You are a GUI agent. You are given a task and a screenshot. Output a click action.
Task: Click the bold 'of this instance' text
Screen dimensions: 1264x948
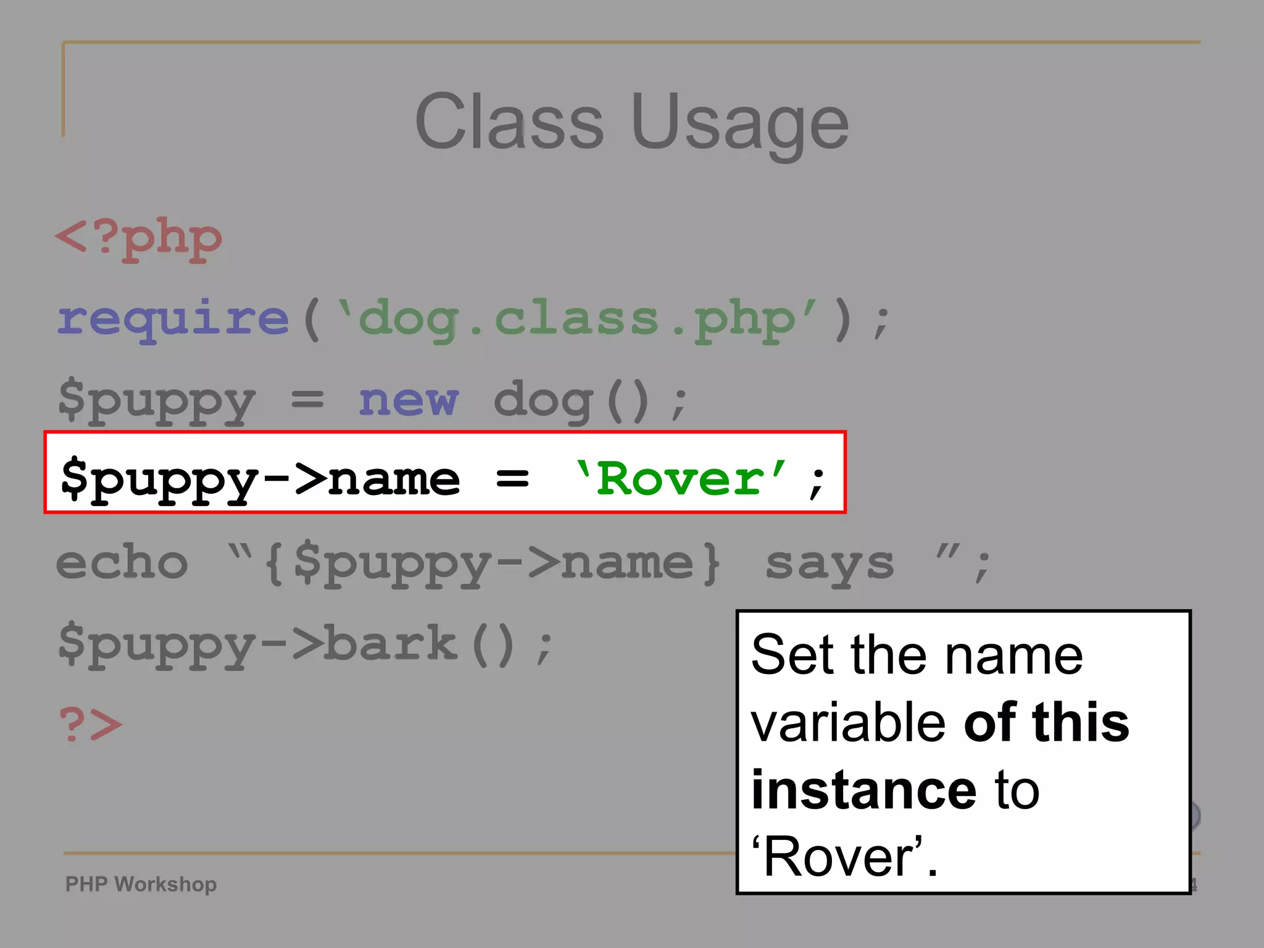coord(940,756)
